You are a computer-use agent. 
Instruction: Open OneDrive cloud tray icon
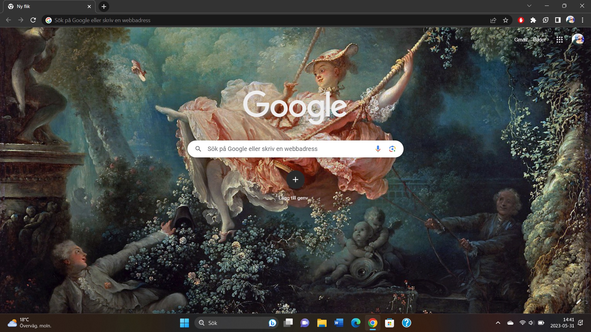(510, 323)
